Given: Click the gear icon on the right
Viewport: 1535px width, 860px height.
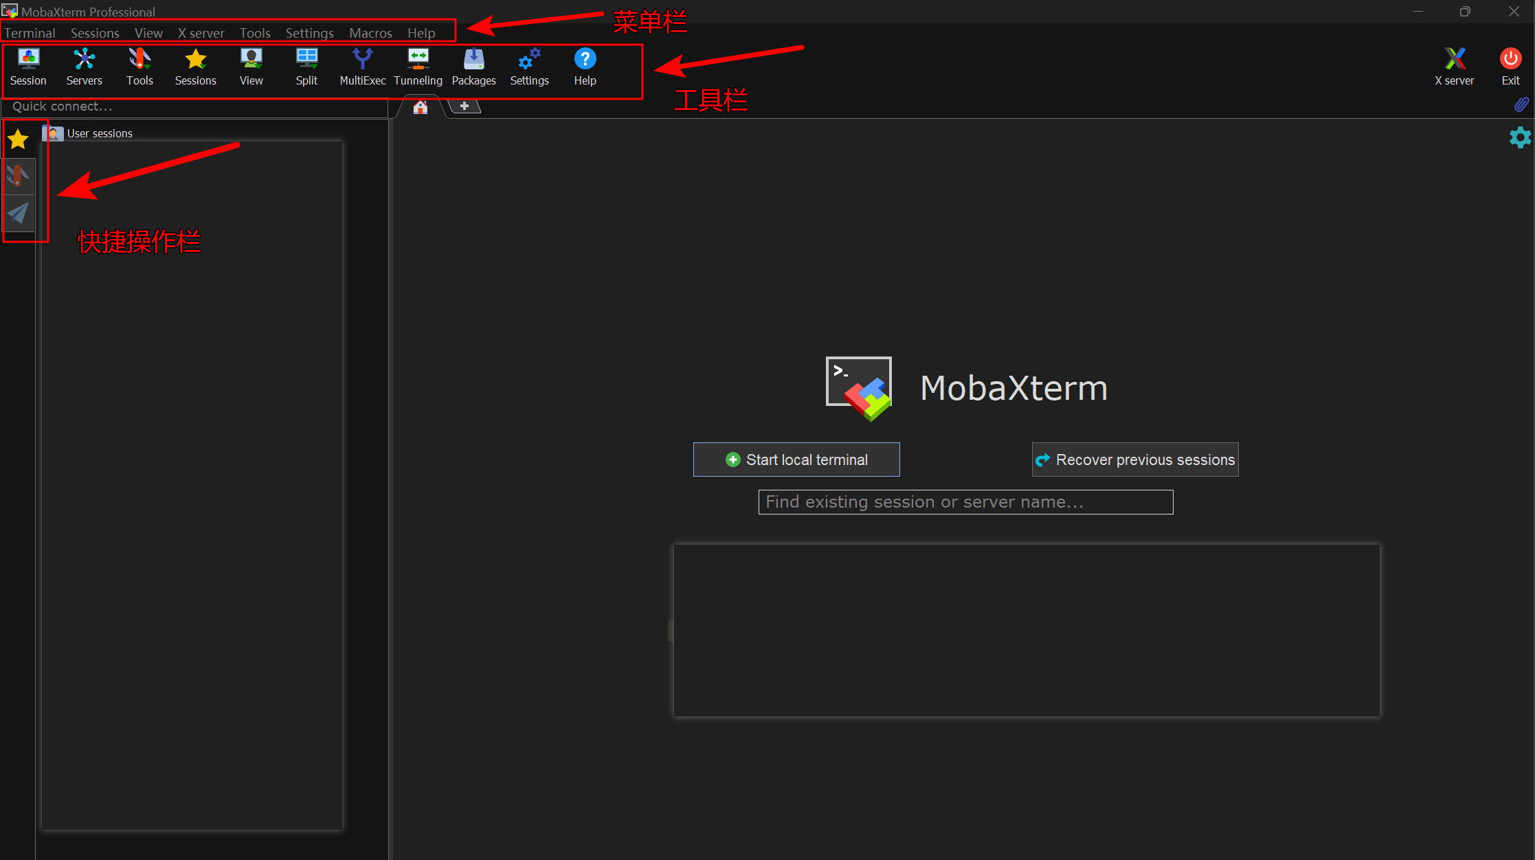Looking at the screenshot, I should click(1520, 137).
